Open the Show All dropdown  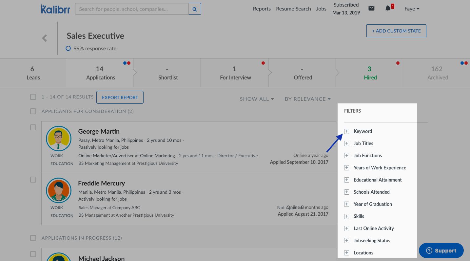257,99
